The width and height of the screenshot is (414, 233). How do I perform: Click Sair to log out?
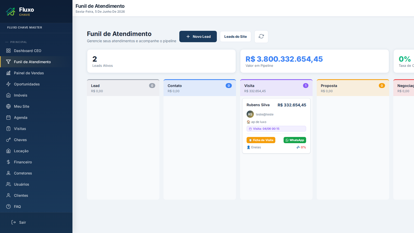click(x=36, y=222)
